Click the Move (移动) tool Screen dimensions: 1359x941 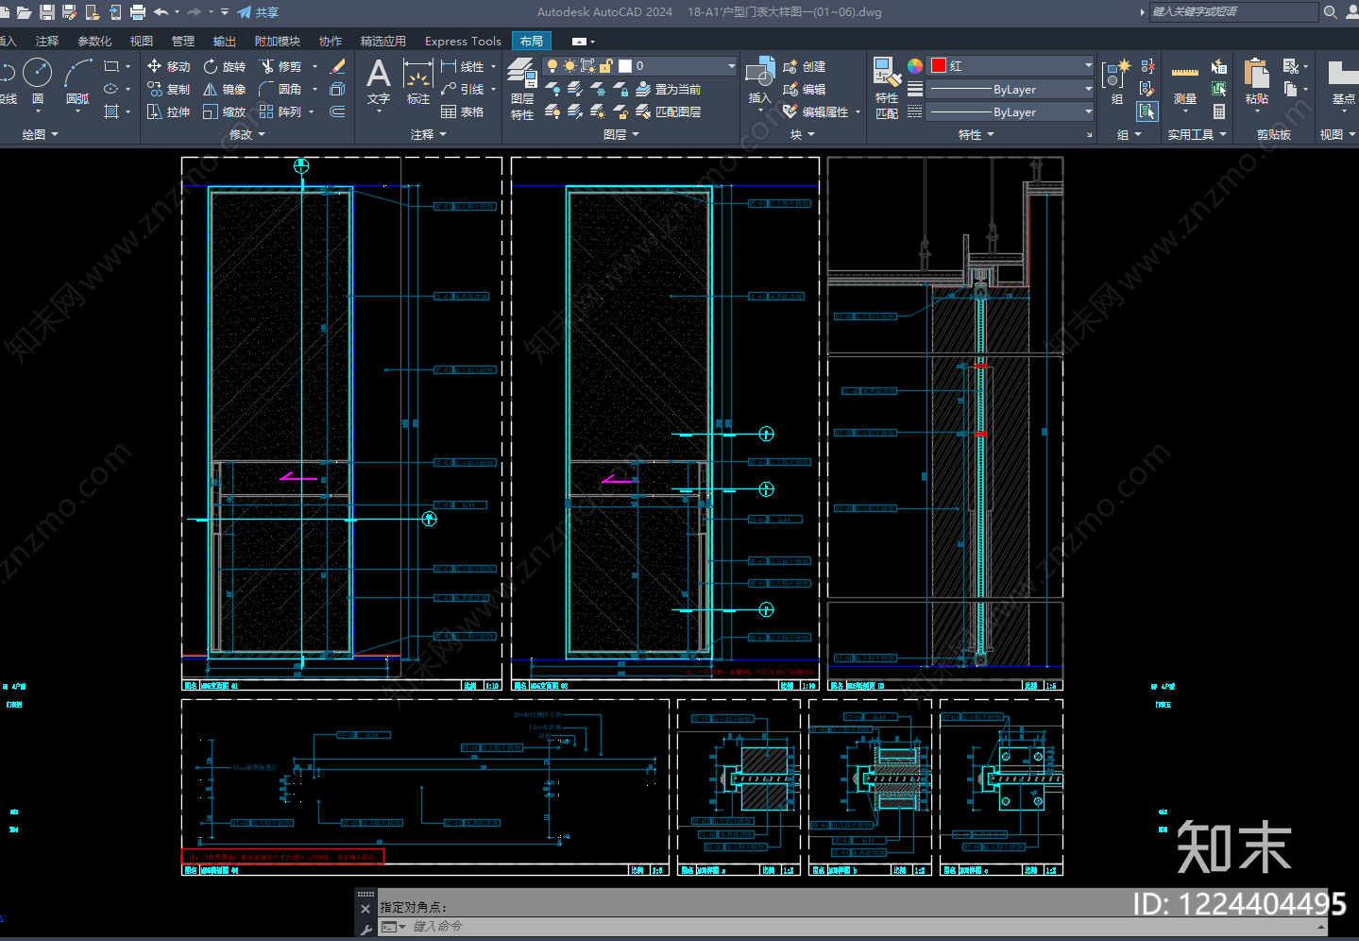point(169,66)
